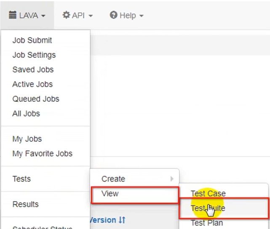The height and width of the screenshot is (229, 270).
Task: Expand the LAVA dropdown caret
Action: point(43,16)
